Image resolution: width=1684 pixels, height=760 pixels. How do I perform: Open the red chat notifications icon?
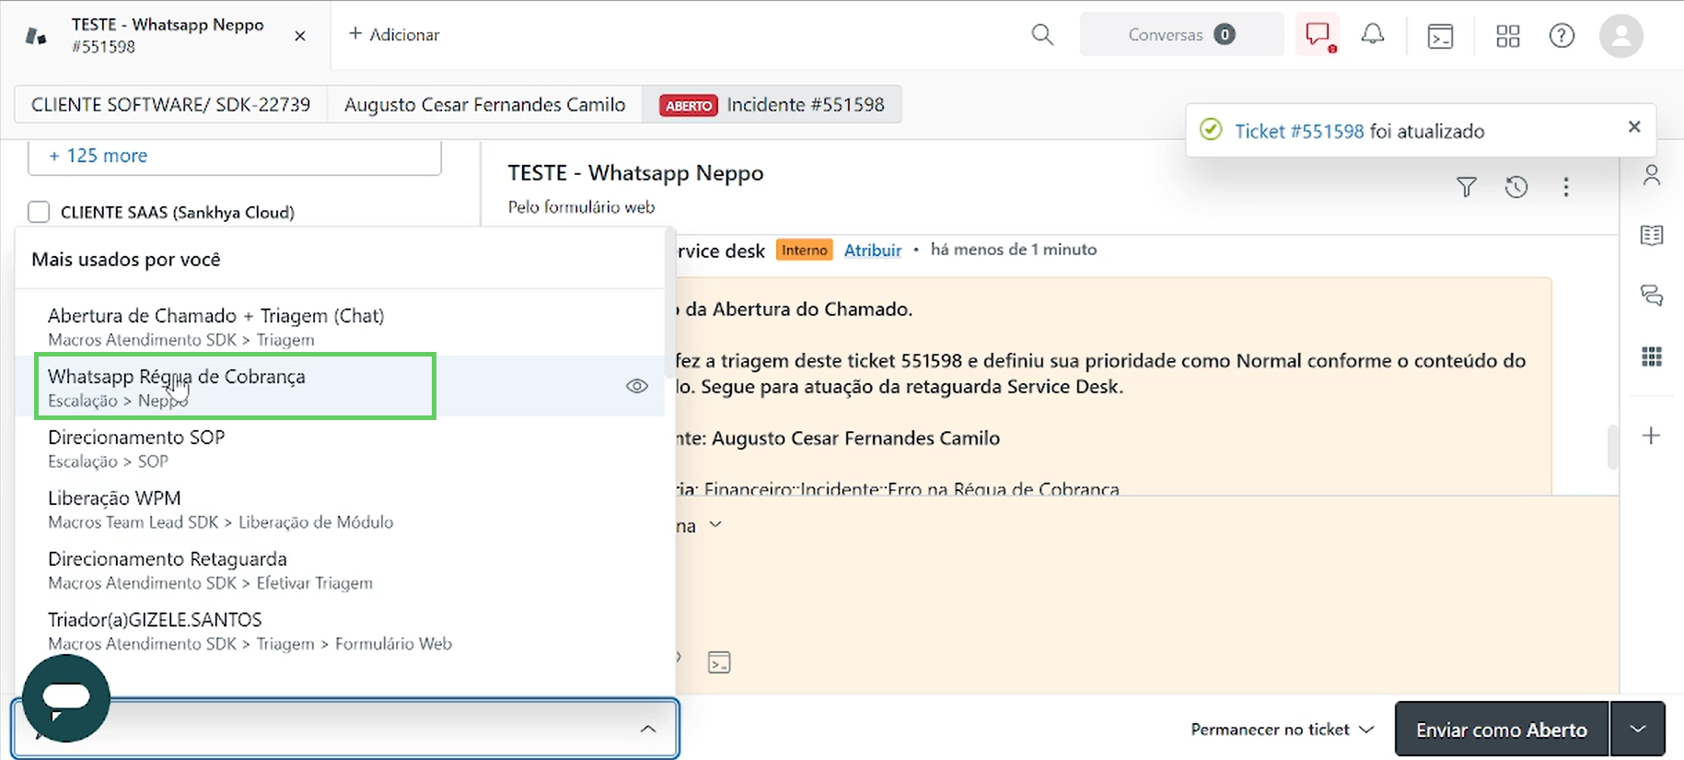click(1318, 35)
